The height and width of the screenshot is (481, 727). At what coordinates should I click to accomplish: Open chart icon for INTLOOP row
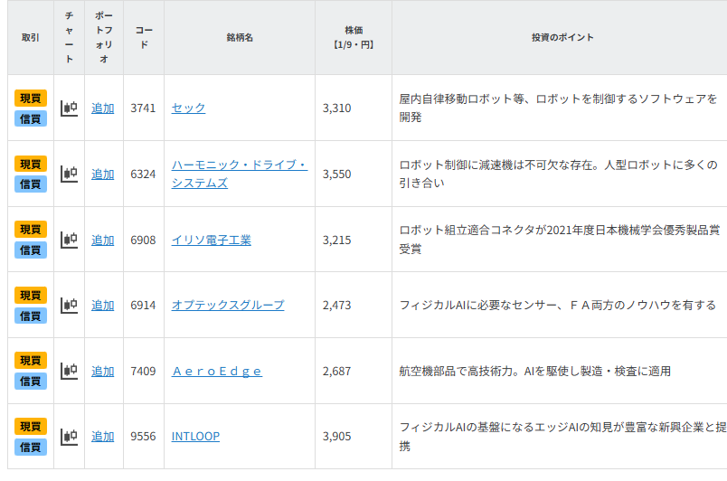[69, 437]
